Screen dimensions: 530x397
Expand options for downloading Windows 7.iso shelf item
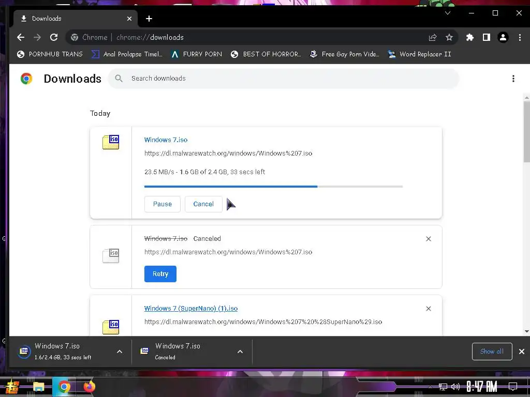point(120,352)
